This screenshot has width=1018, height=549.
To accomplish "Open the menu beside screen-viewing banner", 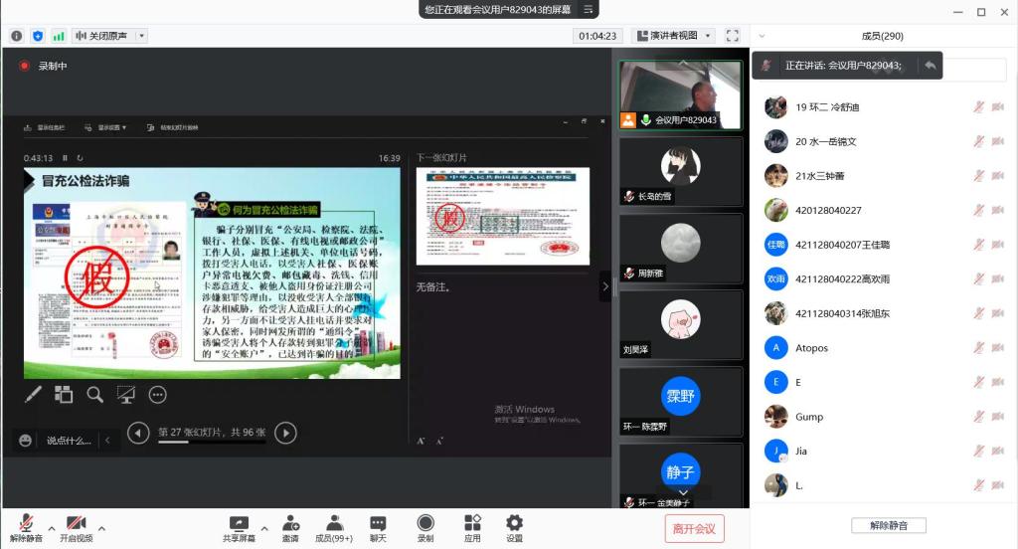I will pyautogui.click(x=589, y=9).
